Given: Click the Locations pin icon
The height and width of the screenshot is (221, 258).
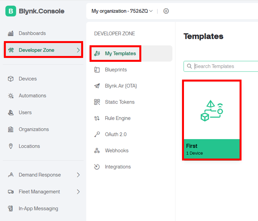Looking at the screenshot, I should (11, 146).
